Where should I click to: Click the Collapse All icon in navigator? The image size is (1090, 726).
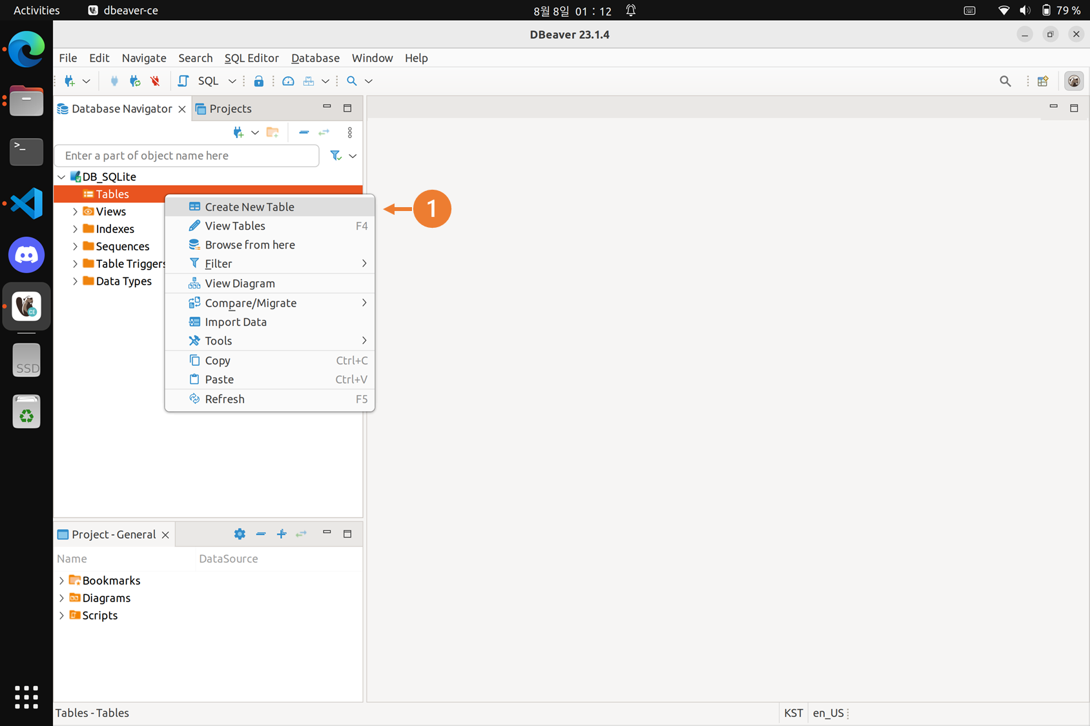(x=304, y=132)
